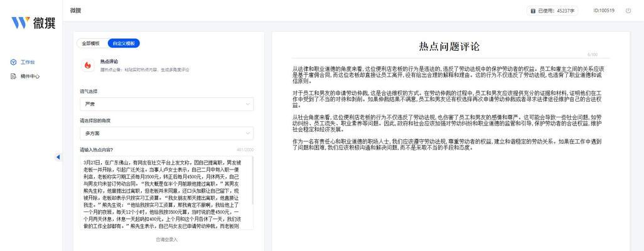Click the text below the input box
Screen dimensions: 644x251
(x=167, y=239)
